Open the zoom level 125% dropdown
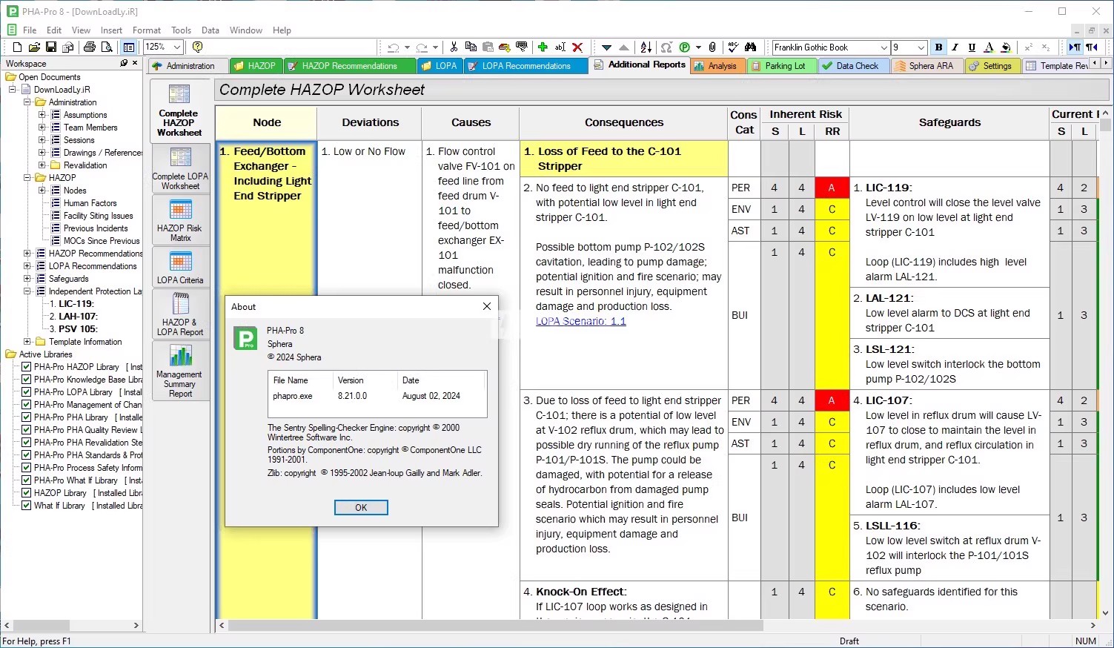Screen dimensions: 1114x648 177,47
